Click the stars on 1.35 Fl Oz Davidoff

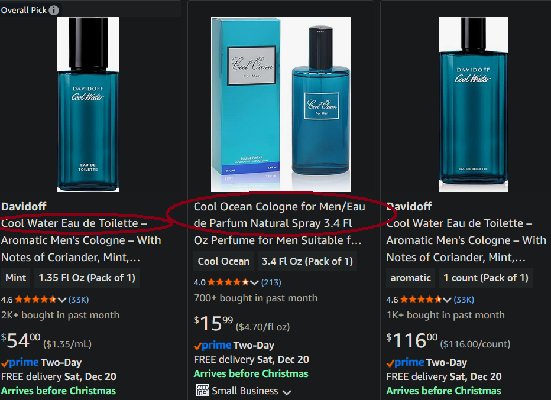(35, 299)
